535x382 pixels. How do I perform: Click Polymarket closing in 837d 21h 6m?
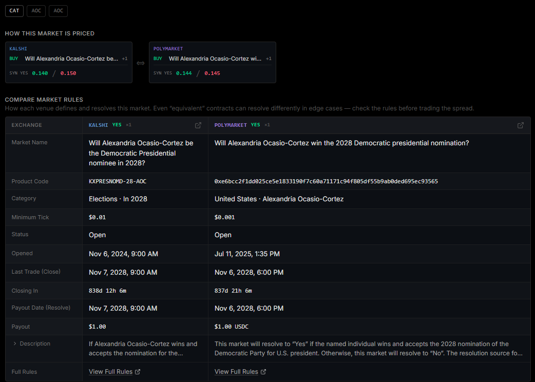tap(233, 291)
